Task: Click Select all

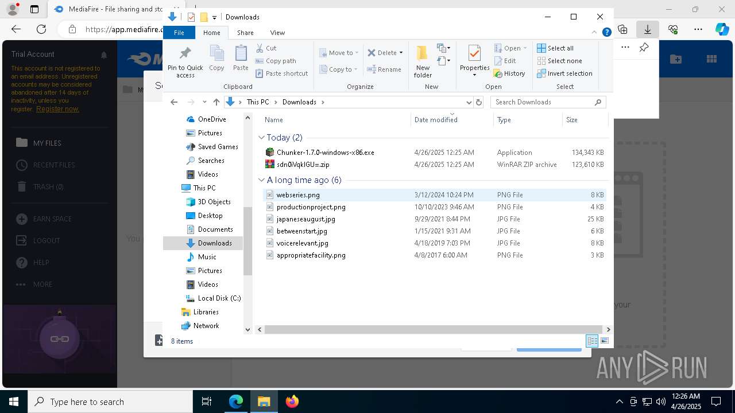Action: tap(555, 48)
